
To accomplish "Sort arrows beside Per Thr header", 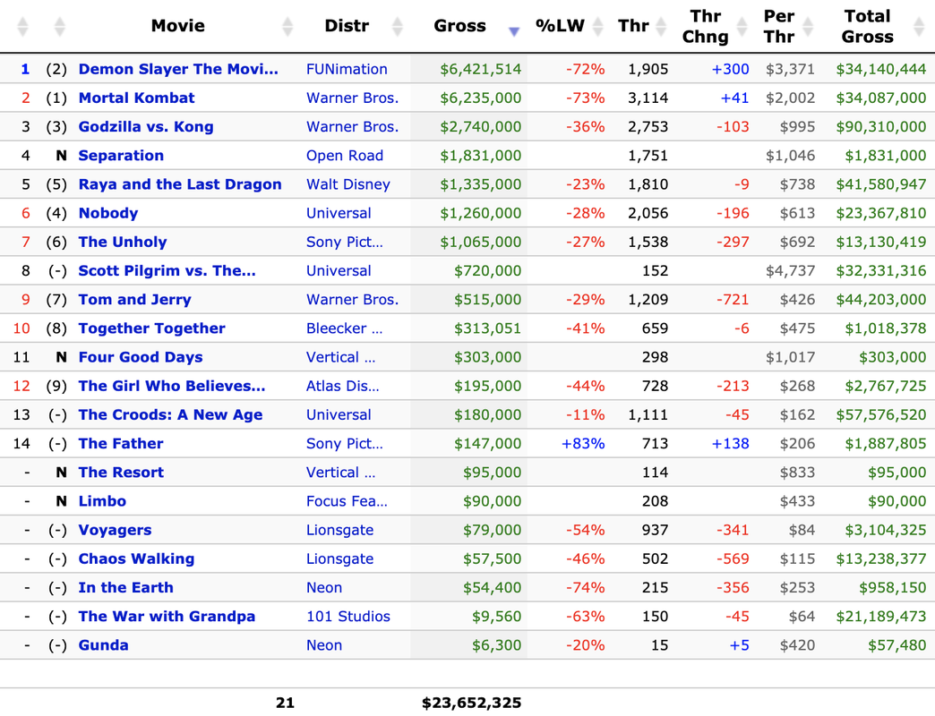I will pos(808,26).
